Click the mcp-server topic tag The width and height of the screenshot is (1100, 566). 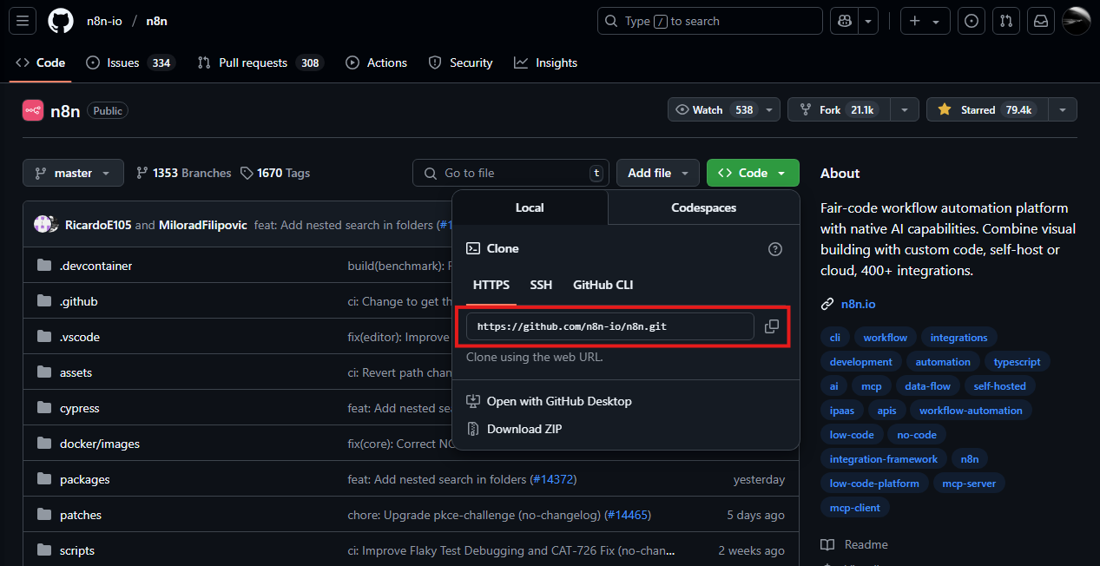tap(970, 484)
